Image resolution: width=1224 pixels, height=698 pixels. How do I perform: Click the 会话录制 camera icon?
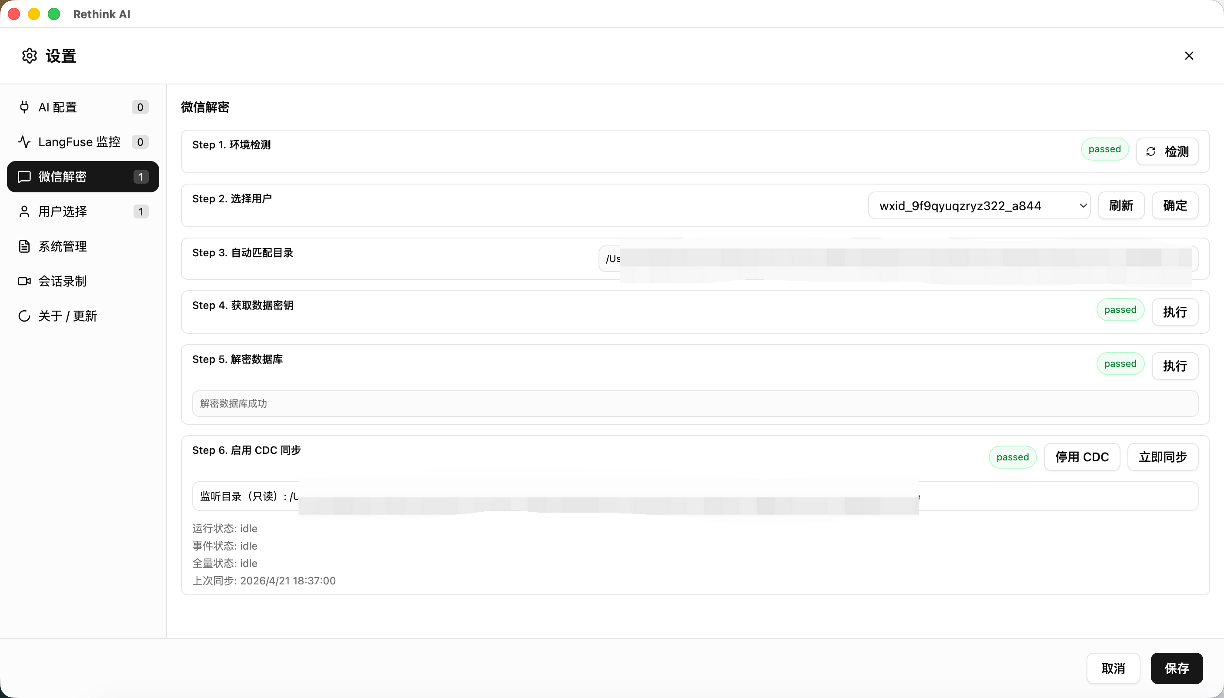24,281
